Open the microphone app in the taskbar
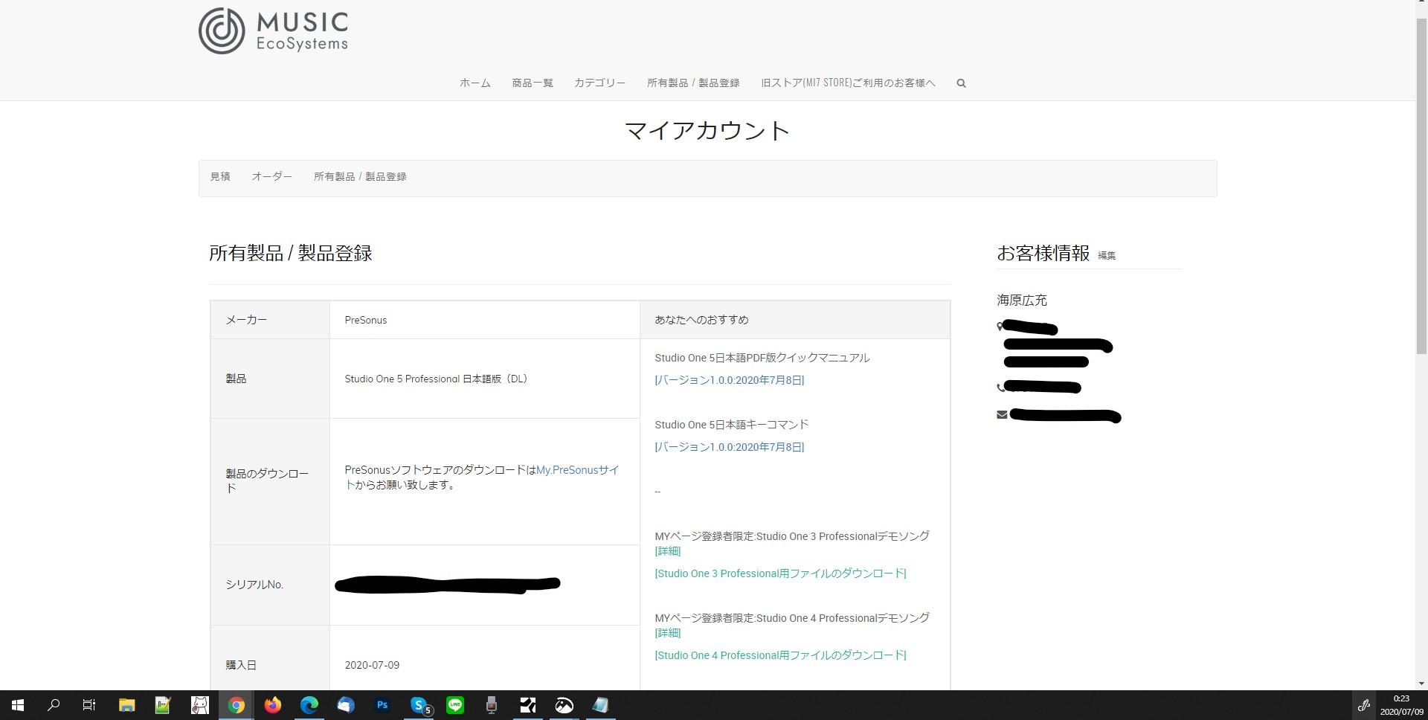The image size is (1428, 720). (492, 705)
